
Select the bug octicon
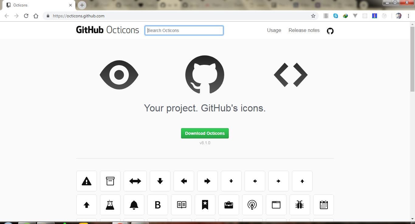(x=300, y=205)
